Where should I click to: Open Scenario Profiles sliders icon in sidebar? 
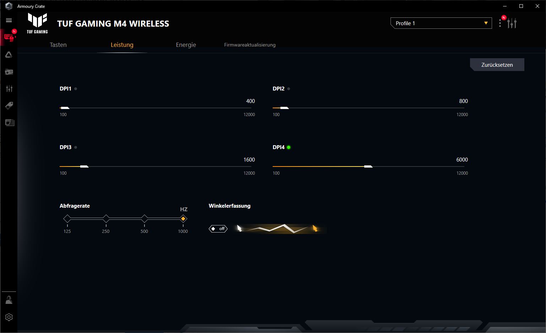pyautogui.click(x=9, y=89)
